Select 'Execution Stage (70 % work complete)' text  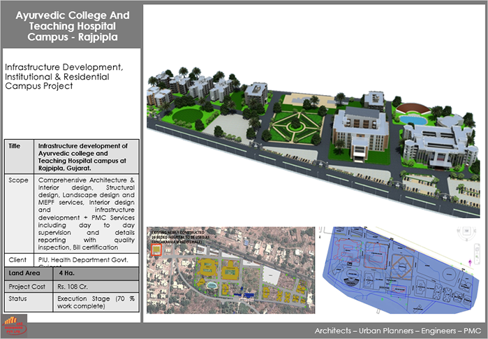click(x=96, y=302)
